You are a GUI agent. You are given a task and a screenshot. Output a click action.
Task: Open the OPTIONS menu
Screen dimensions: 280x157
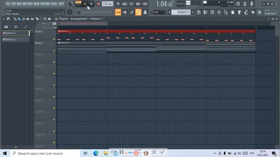[x=45, y=4]
